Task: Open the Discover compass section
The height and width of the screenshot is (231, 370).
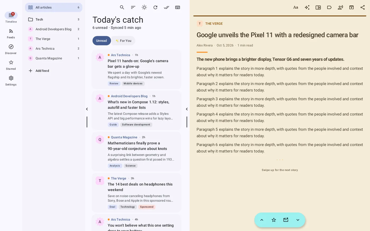Action: tap(11, 49)
